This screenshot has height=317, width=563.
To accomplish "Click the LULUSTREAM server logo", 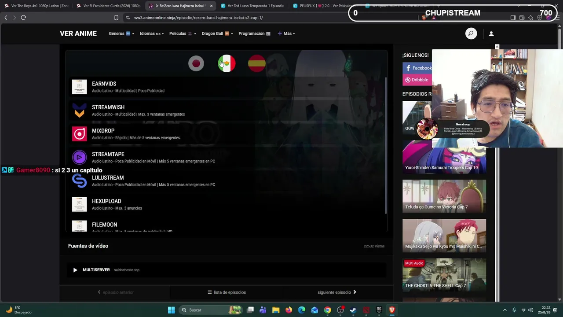I will point(79,181).
